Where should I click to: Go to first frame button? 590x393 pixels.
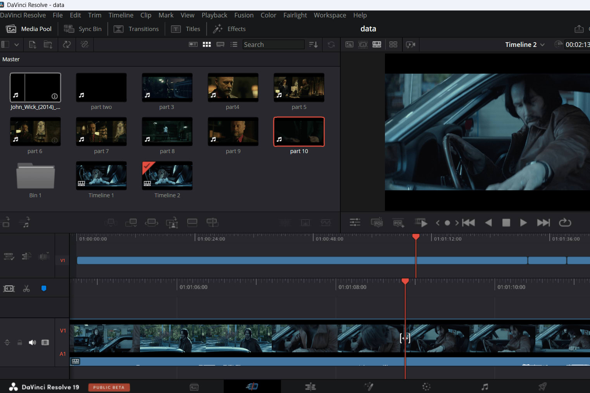pyautogui.click(x=469, y=222)
